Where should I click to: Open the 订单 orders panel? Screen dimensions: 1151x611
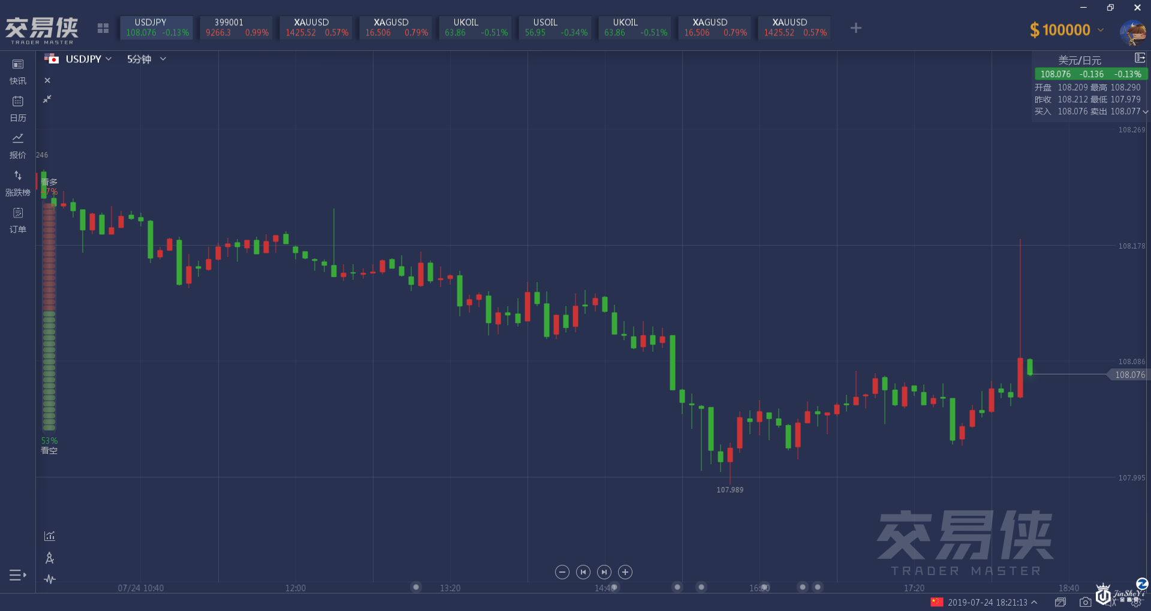pyautogui.click(x=18, y=220)
